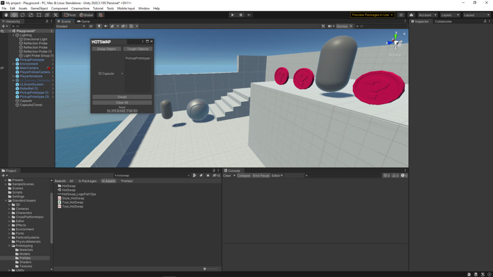The width and height of the screenshot is (493, 277).
Task: Open the cloud services icon
Action: coord(411,15)
